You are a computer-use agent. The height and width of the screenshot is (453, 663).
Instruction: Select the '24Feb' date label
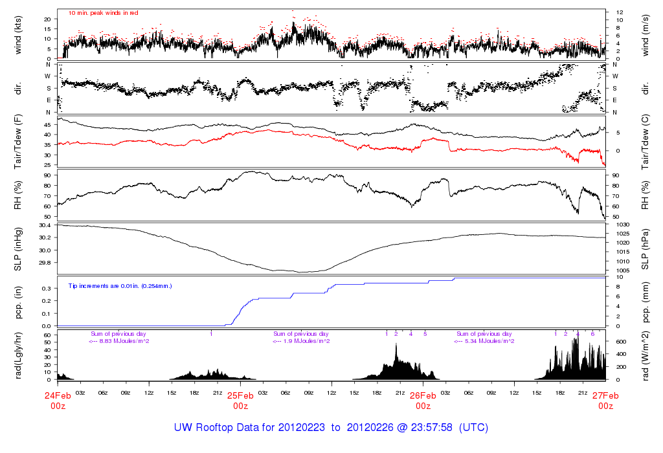58,396
